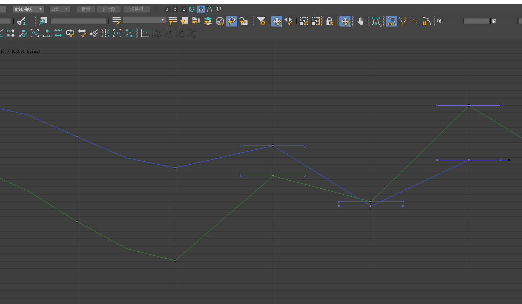Click the dimmed axes-with-eye icon

(156, 34)
